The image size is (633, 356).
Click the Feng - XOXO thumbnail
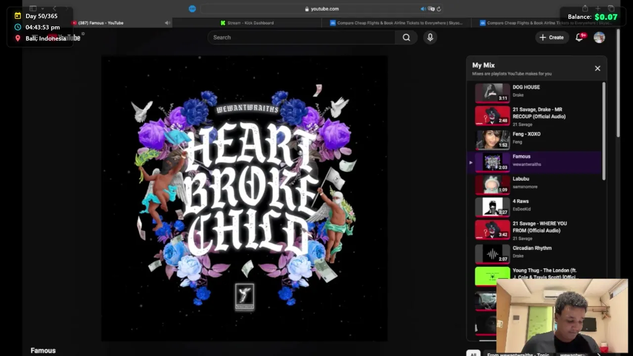pos(493,139)
